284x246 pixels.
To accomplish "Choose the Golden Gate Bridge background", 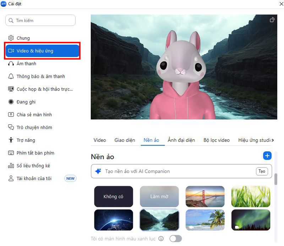I will coord(205,196).
